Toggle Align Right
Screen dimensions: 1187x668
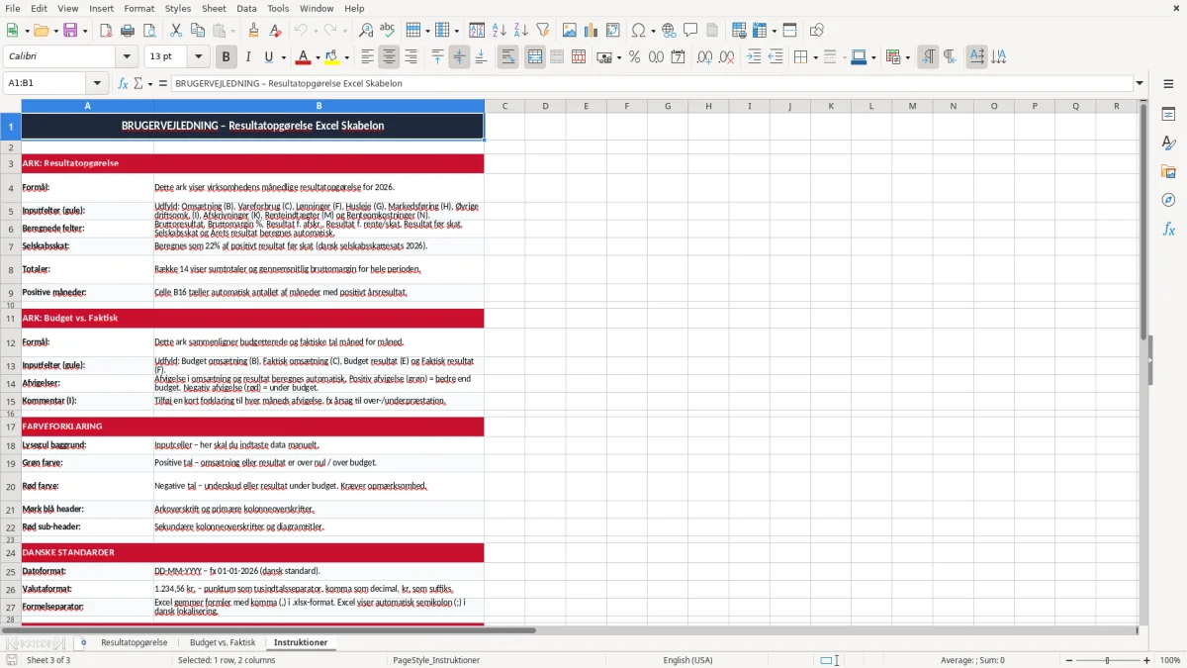411,57
